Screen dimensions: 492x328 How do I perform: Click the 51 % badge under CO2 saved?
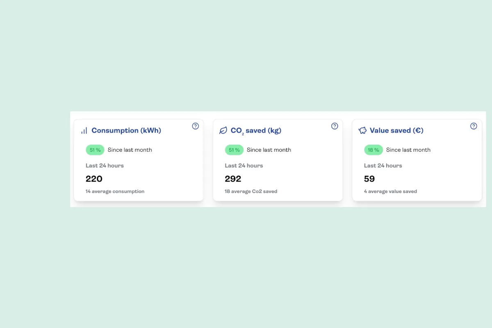tap(234, 150)
